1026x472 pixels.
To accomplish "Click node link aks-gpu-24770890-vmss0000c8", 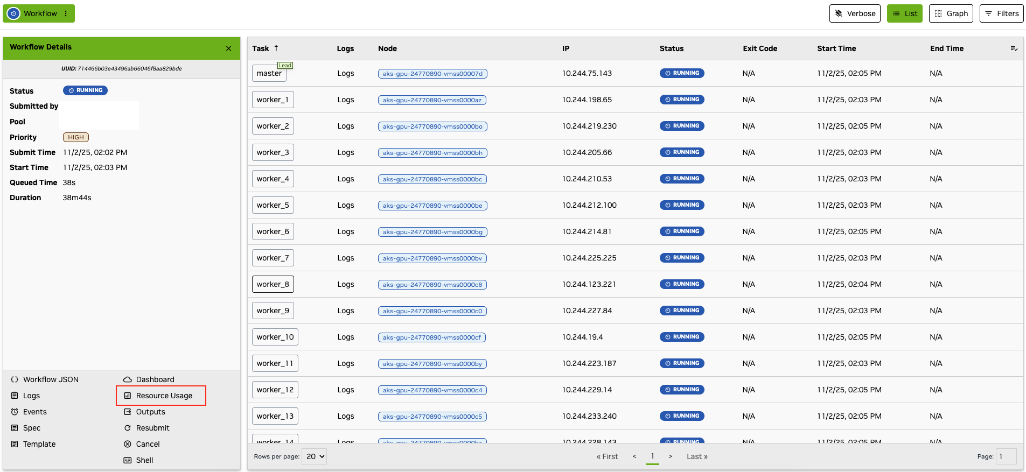I will coord(432,285).
